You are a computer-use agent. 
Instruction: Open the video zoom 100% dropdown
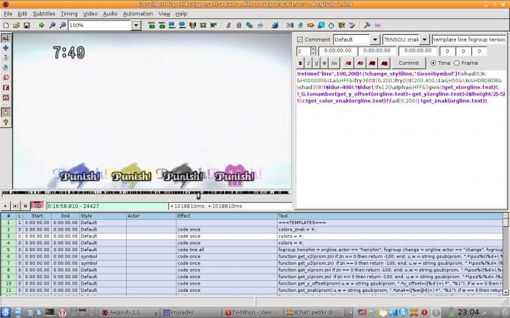(136, 25)
